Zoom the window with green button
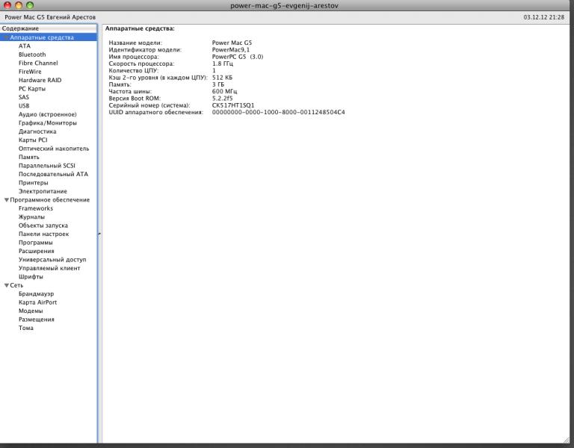The image size is (574, 448). pyautogui.click(x=30, y=5)
